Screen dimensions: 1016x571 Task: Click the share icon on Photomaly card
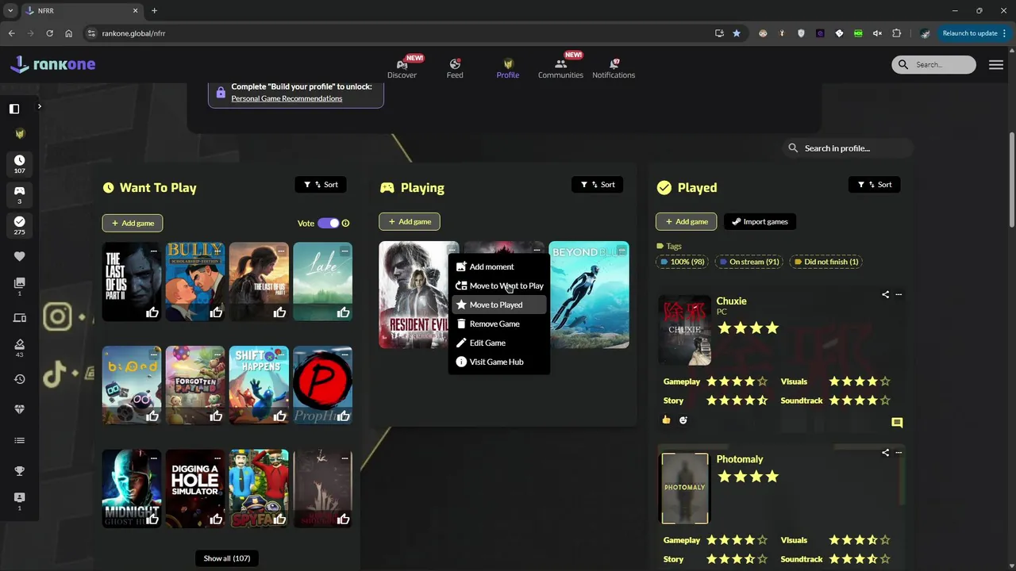(885, 453)
